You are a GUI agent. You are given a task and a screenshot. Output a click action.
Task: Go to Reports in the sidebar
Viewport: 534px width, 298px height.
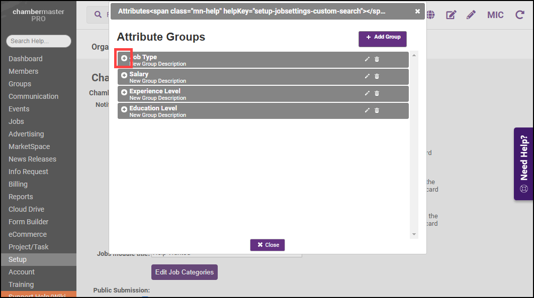point(21,197)
